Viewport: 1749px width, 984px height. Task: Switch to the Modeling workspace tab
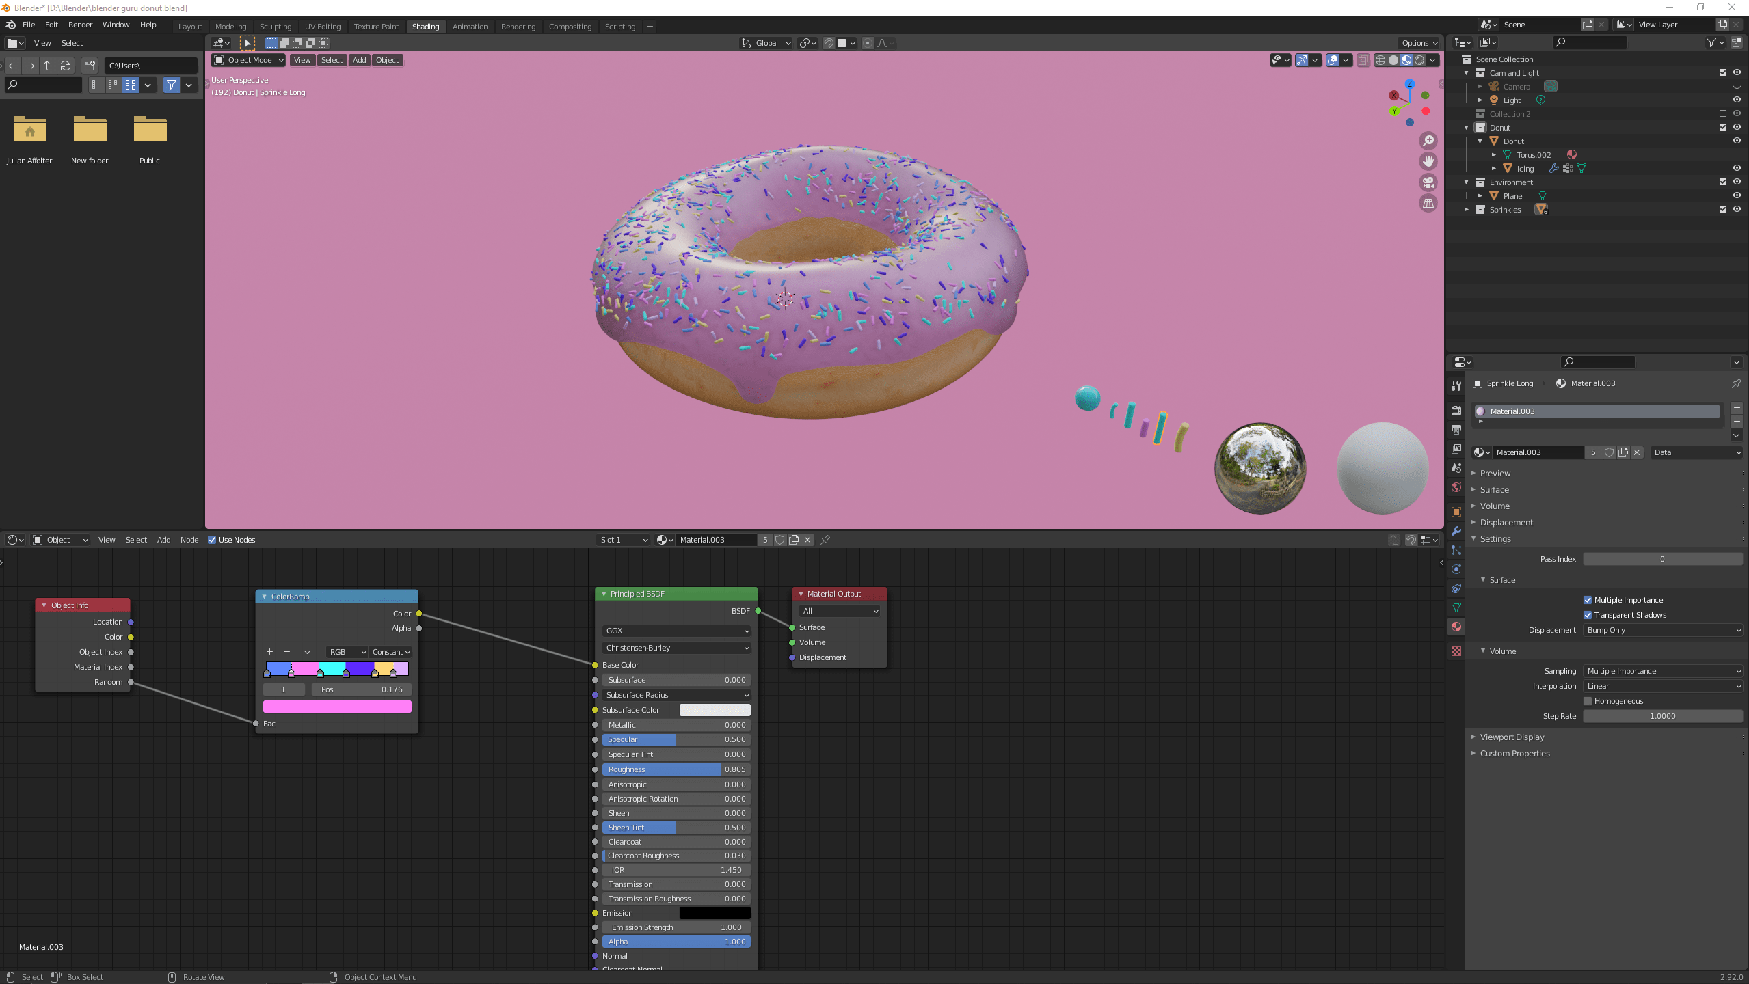pos(230,27)
